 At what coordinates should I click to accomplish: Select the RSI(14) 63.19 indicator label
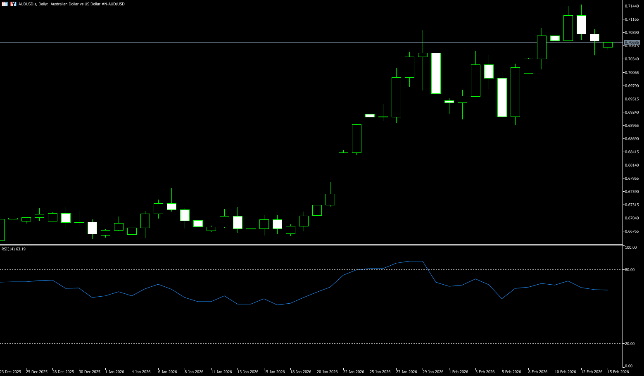14,249
